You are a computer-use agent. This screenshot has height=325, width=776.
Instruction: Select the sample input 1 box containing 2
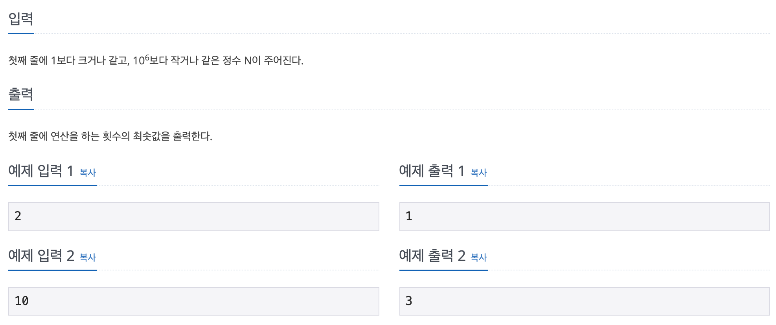tap(193, 216)
